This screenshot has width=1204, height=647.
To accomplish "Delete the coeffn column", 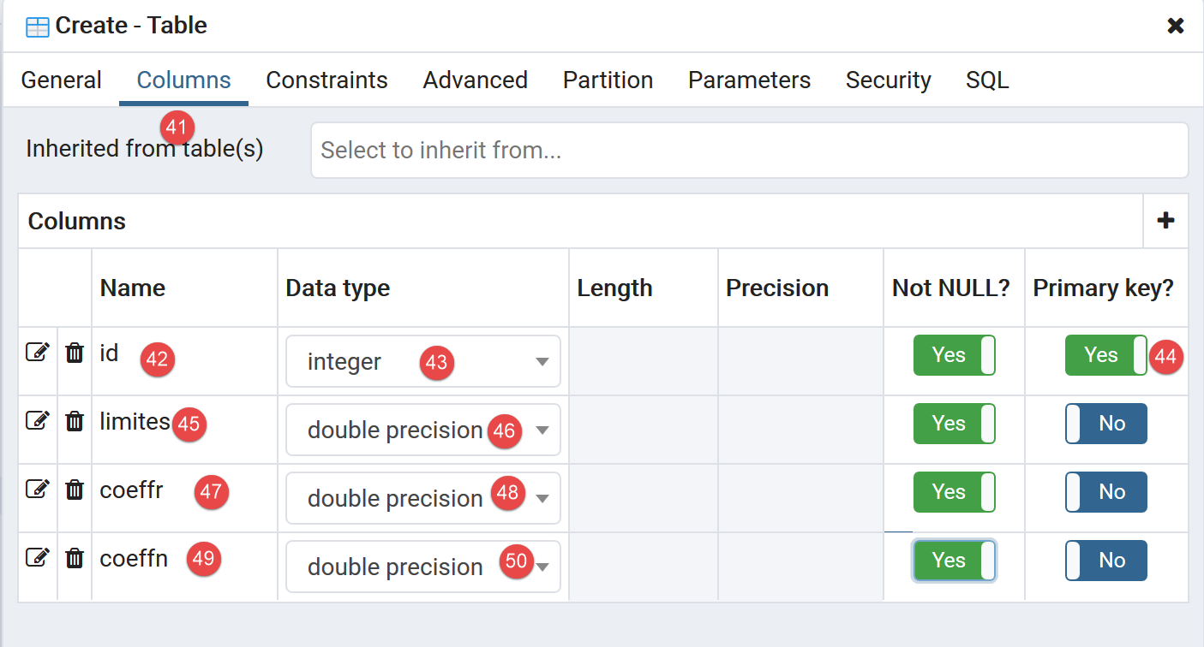I will pos(75,557).
